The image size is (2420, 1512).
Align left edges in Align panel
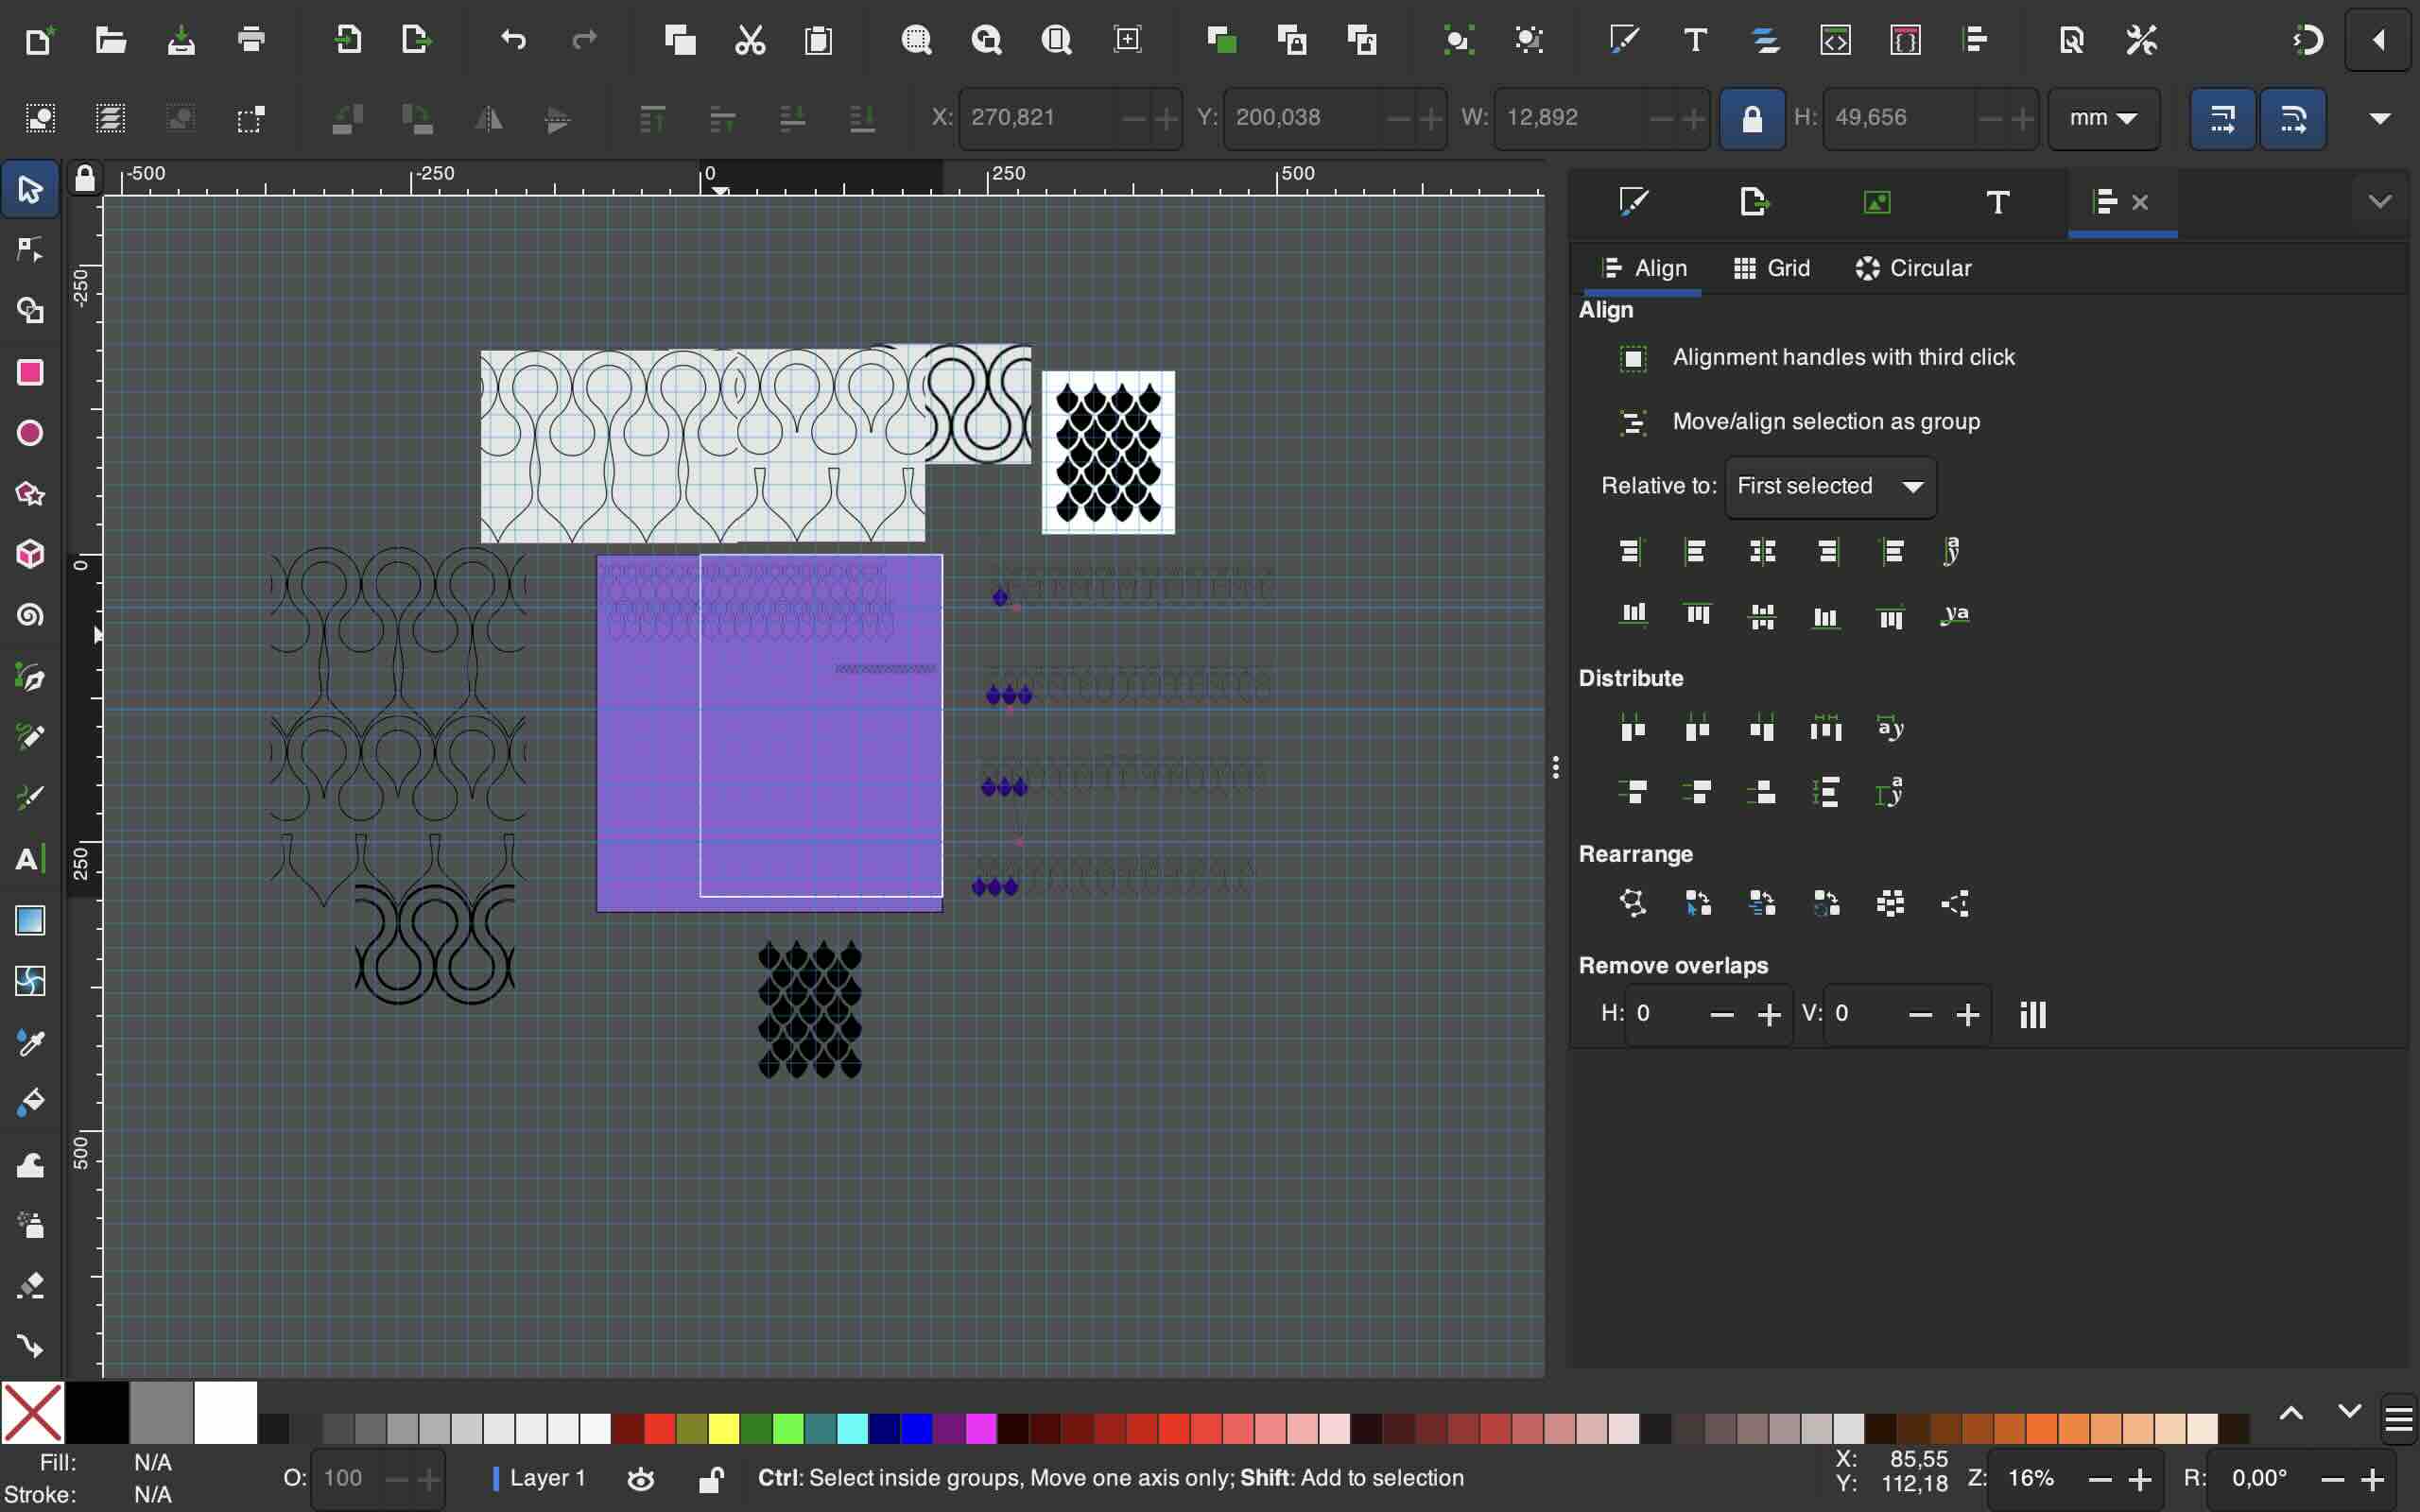point(1695,551)
